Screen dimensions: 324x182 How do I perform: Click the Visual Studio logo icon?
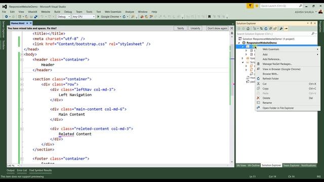pos(5,7)
